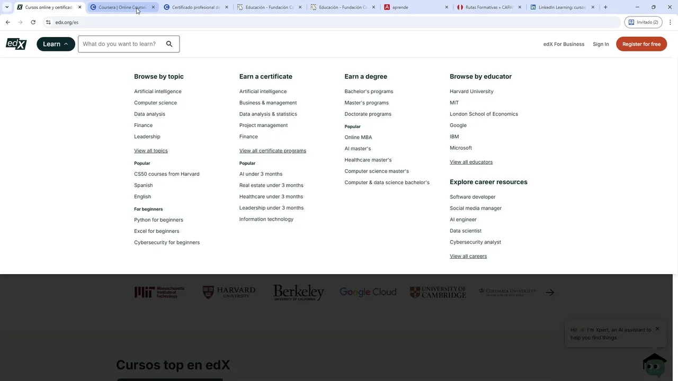Switch to the Cursos online edX tab
678x381 pixels.
pos(49,7)
